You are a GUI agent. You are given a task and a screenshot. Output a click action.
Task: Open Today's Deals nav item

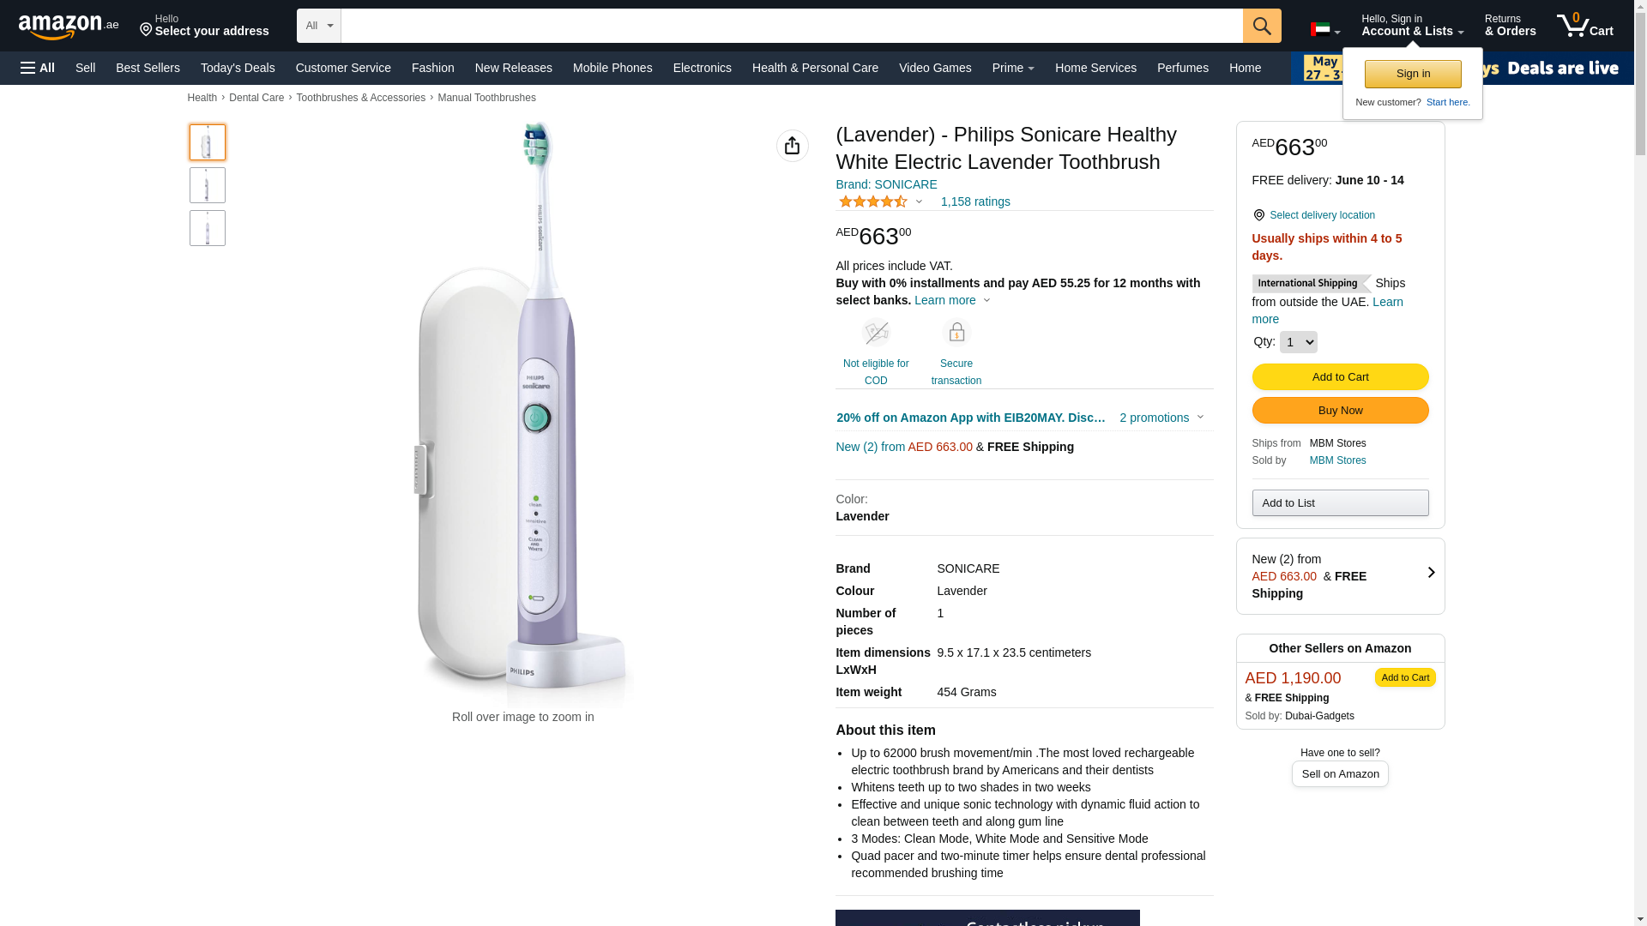[x=238, y=68]
